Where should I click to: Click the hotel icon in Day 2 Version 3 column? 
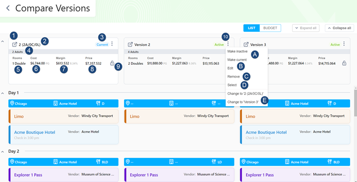click(287, 162)
